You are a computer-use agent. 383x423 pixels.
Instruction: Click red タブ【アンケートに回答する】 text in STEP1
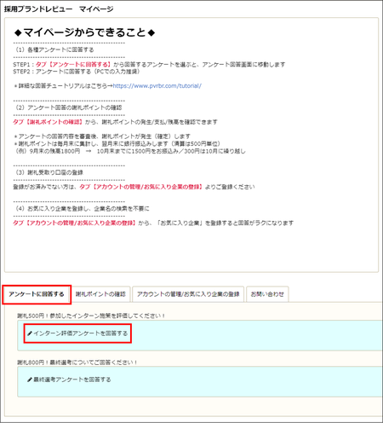coord(73,65)
